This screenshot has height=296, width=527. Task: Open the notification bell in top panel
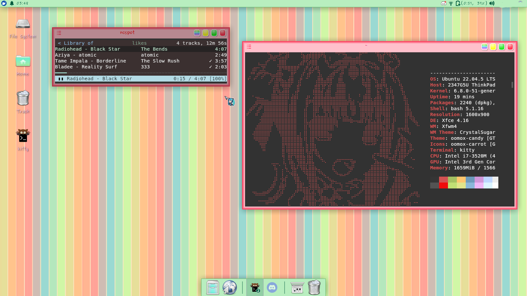click(12, 3)
